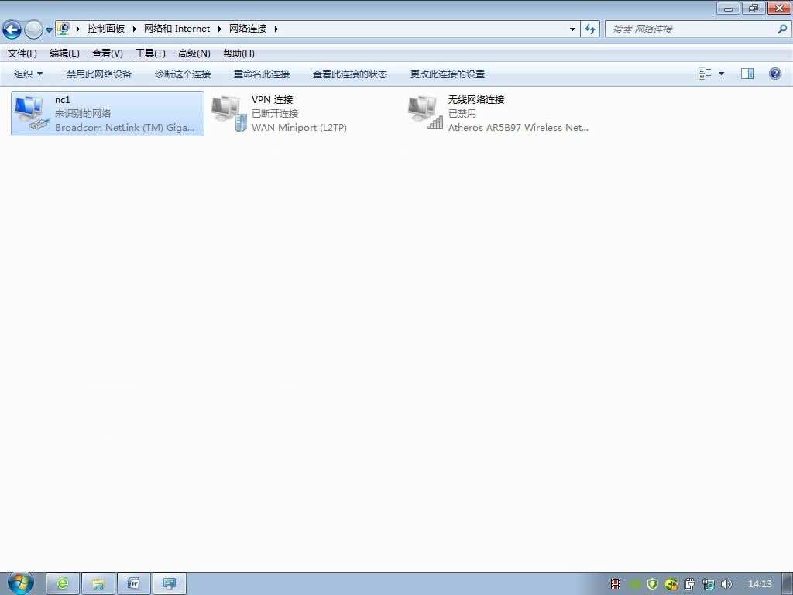Minimize the network connections window

[x=728, y=8]
